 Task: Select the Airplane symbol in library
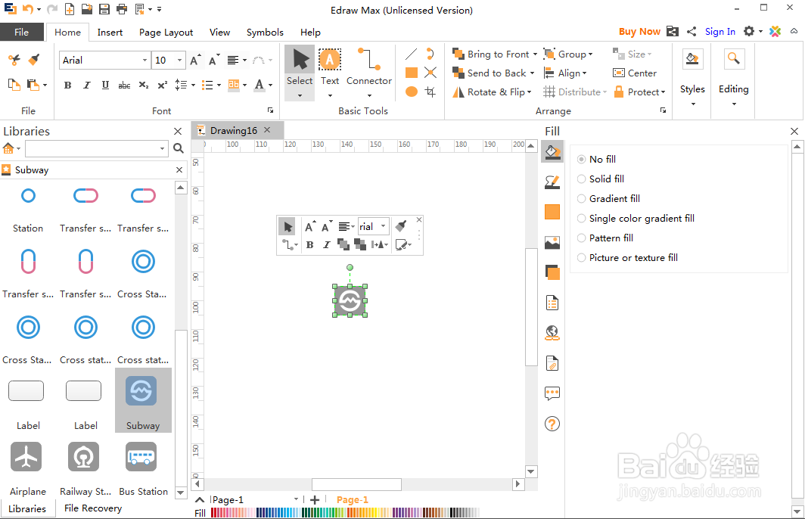pos(26,469)
